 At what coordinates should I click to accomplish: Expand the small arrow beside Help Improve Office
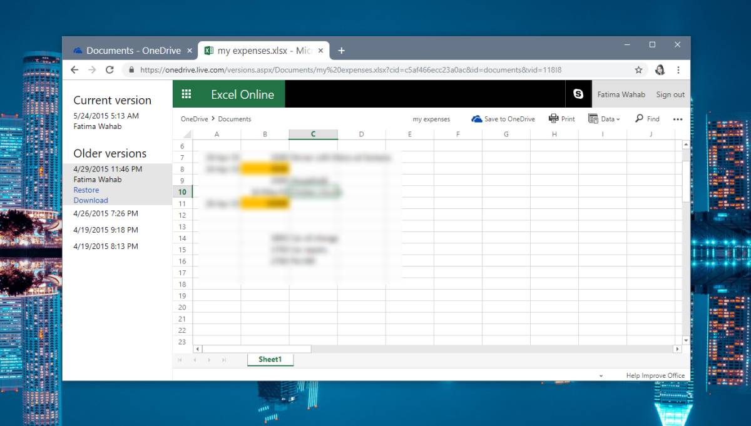coord(601,376)
